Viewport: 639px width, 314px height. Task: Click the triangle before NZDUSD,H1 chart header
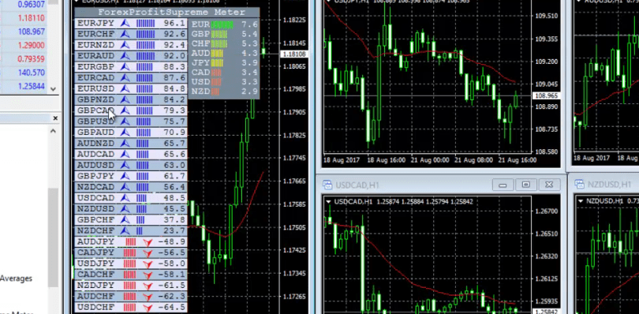coord(580,201)
